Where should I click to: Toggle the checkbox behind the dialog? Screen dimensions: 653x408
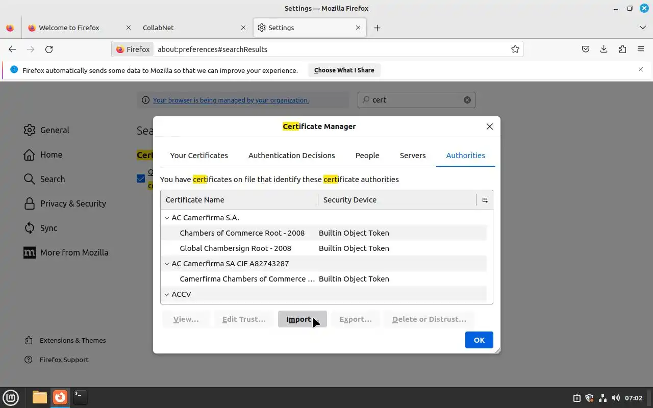coord(141,178)
